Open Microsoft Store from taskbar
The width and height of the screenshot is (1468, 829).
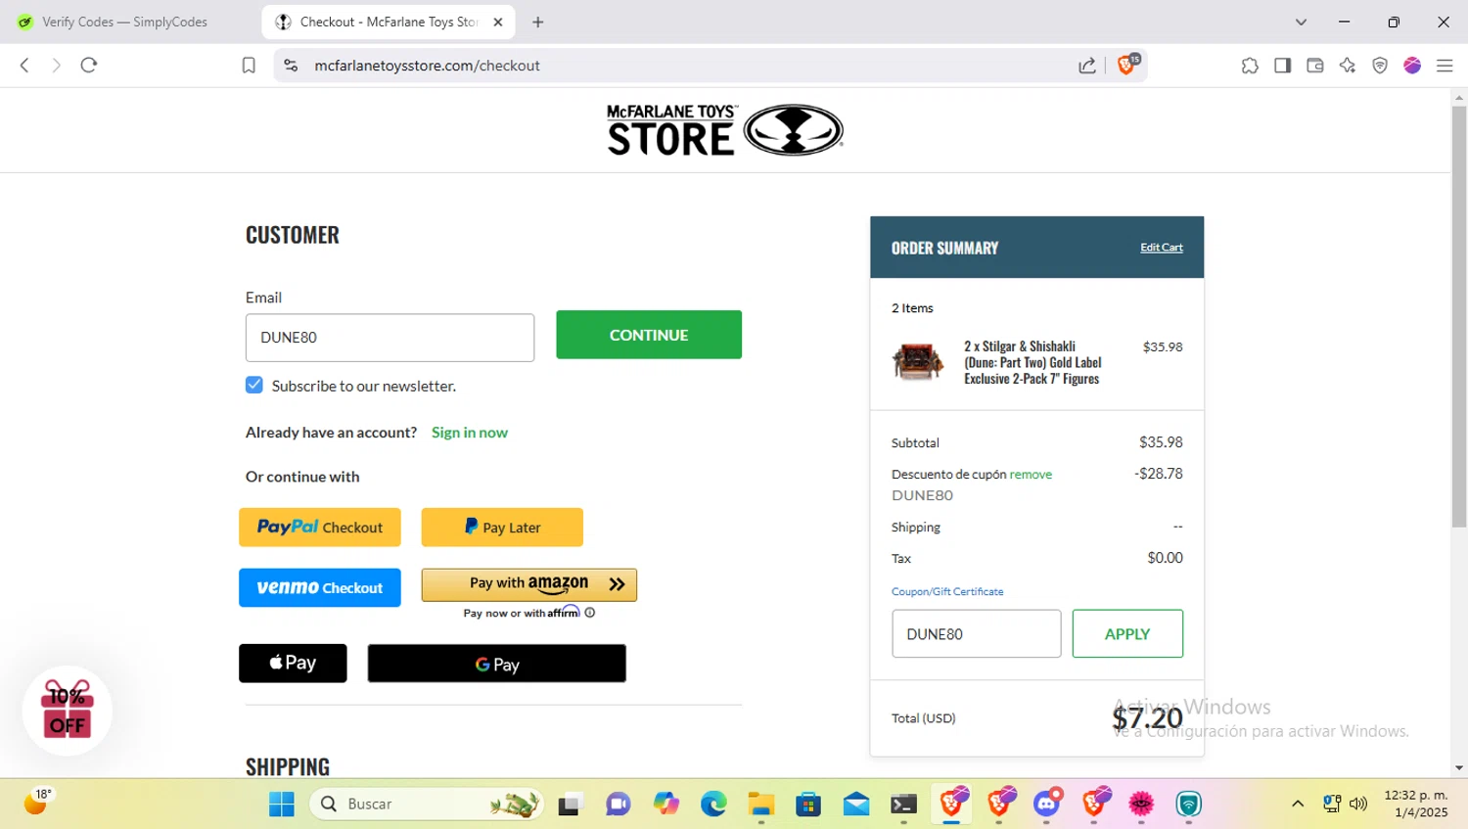(808, 805)
